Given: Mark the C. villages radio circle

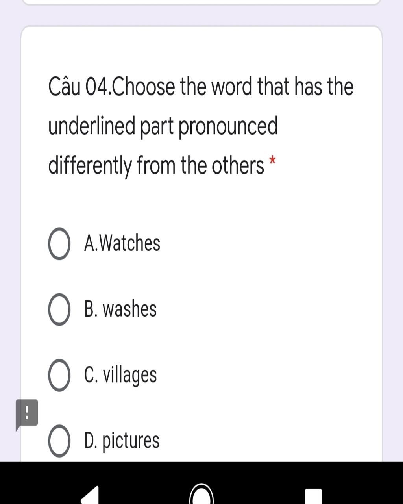Looking at the screenshot, I should point(59,375).
